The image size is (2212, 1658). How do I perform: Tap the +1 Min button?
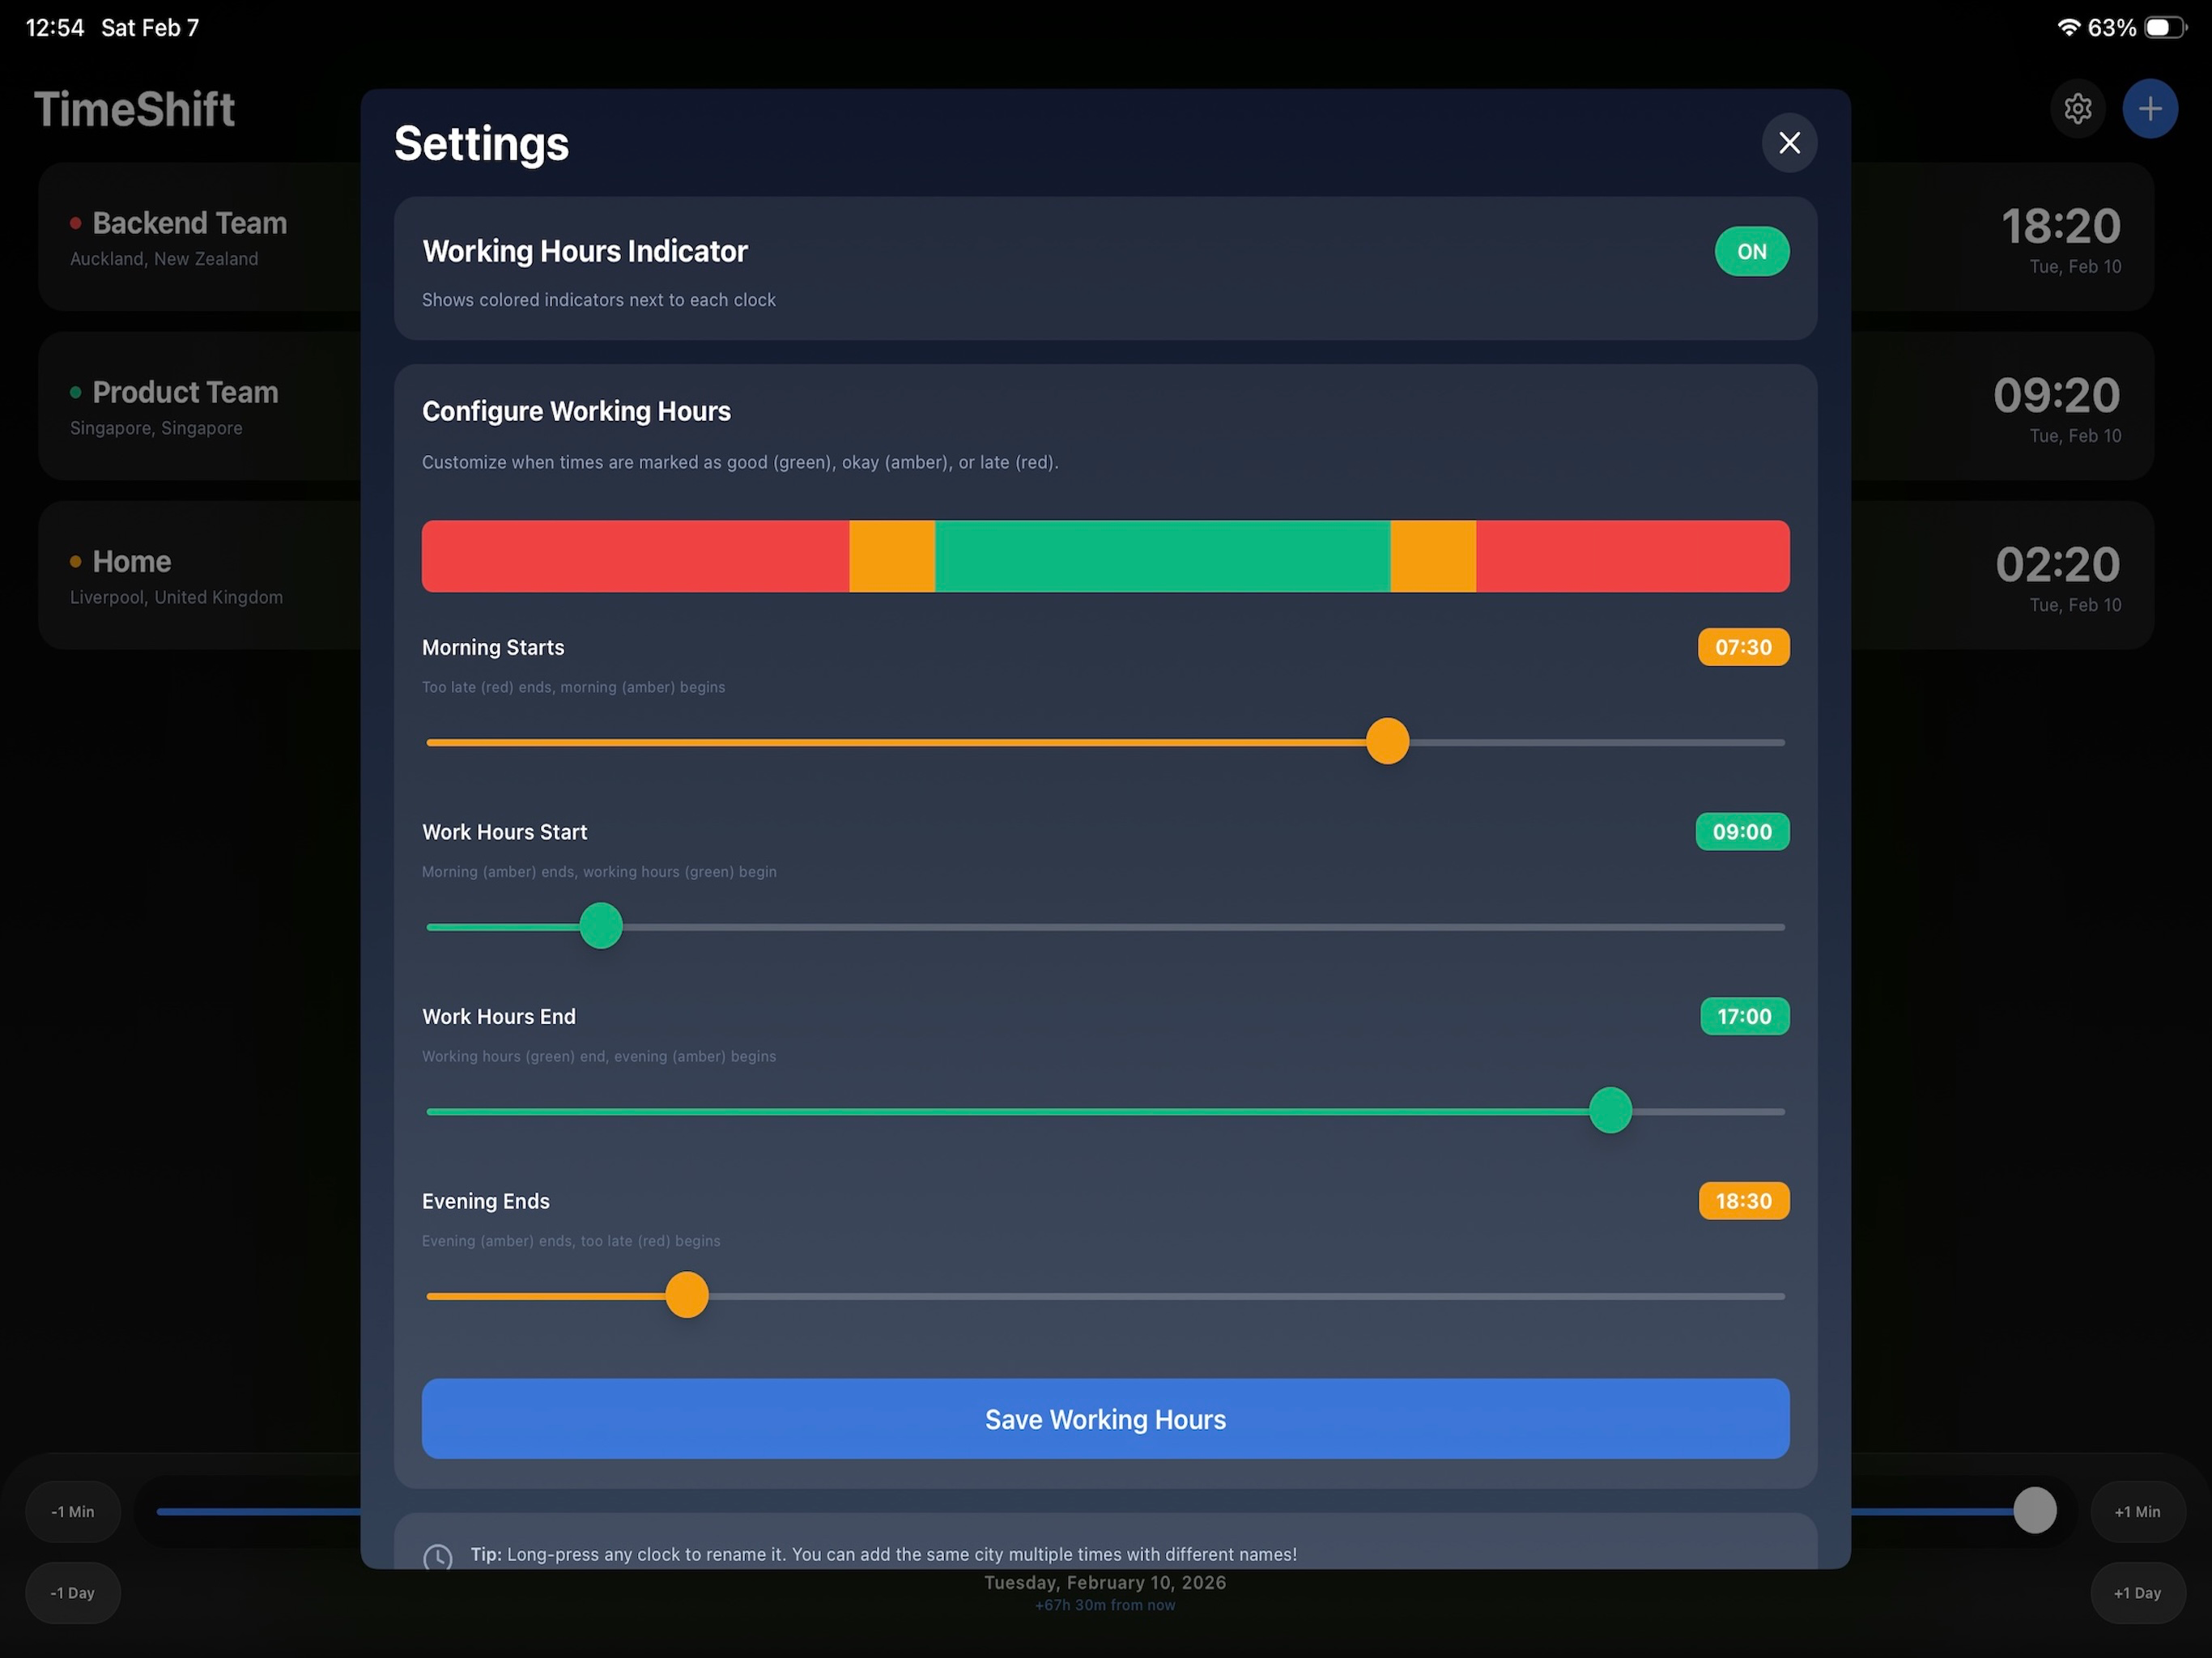click(x=2137, y=1511)
